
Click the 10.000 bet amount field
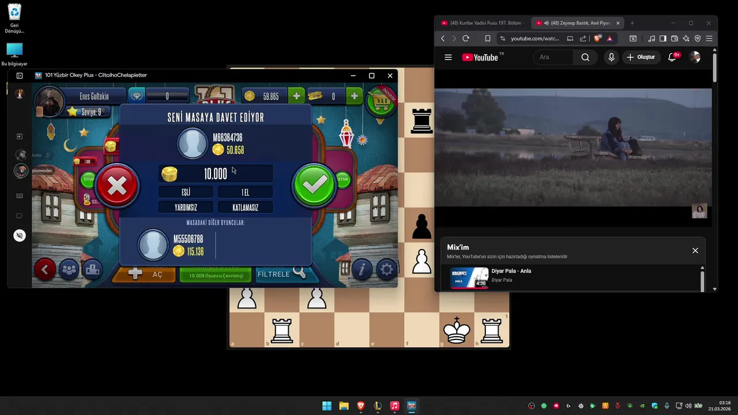216,174
